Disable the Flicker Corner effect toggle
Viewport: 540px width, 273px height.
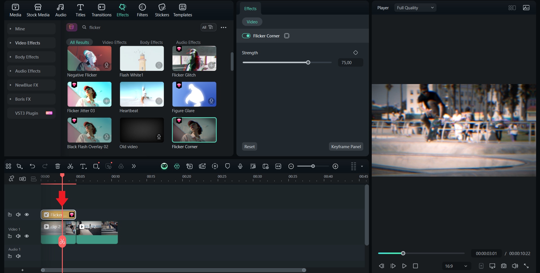point(246,36)
